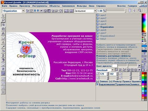148x111 pixels.
Task: Click the left-pointing triangle toolbar icon
Action: click(134, 10)
